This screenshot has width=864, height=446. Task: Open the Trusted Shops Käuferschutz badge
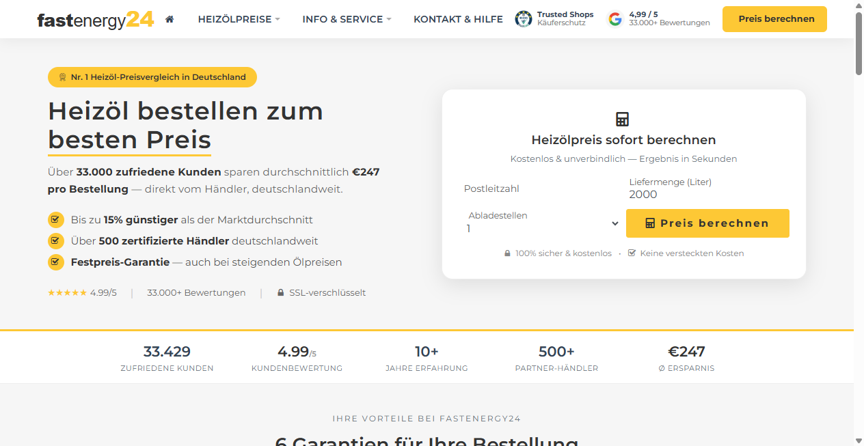coord(554,18)
